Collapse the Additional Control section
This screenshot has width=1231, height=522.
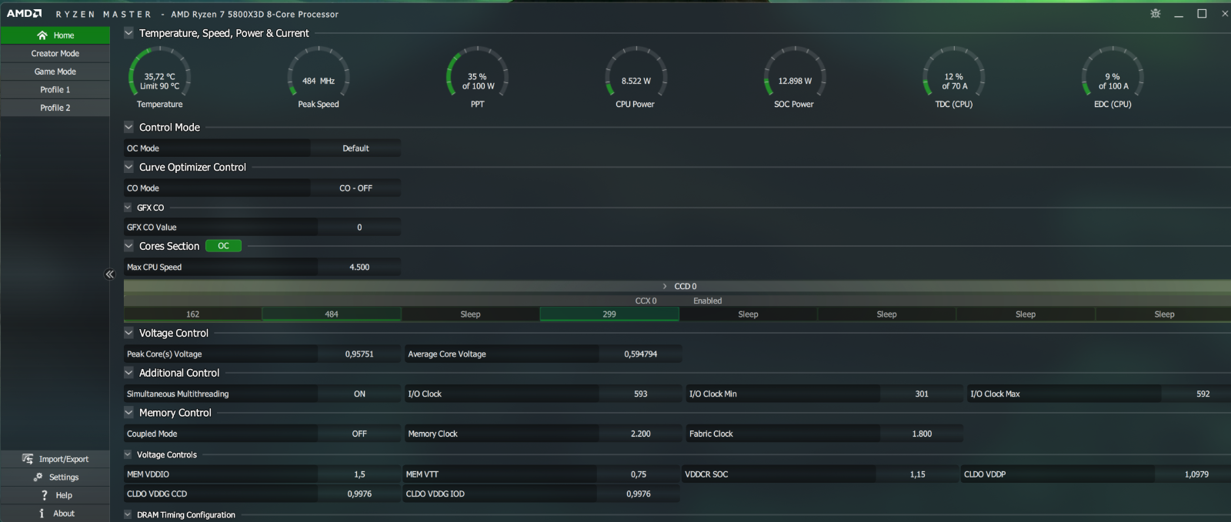(128, 373)
